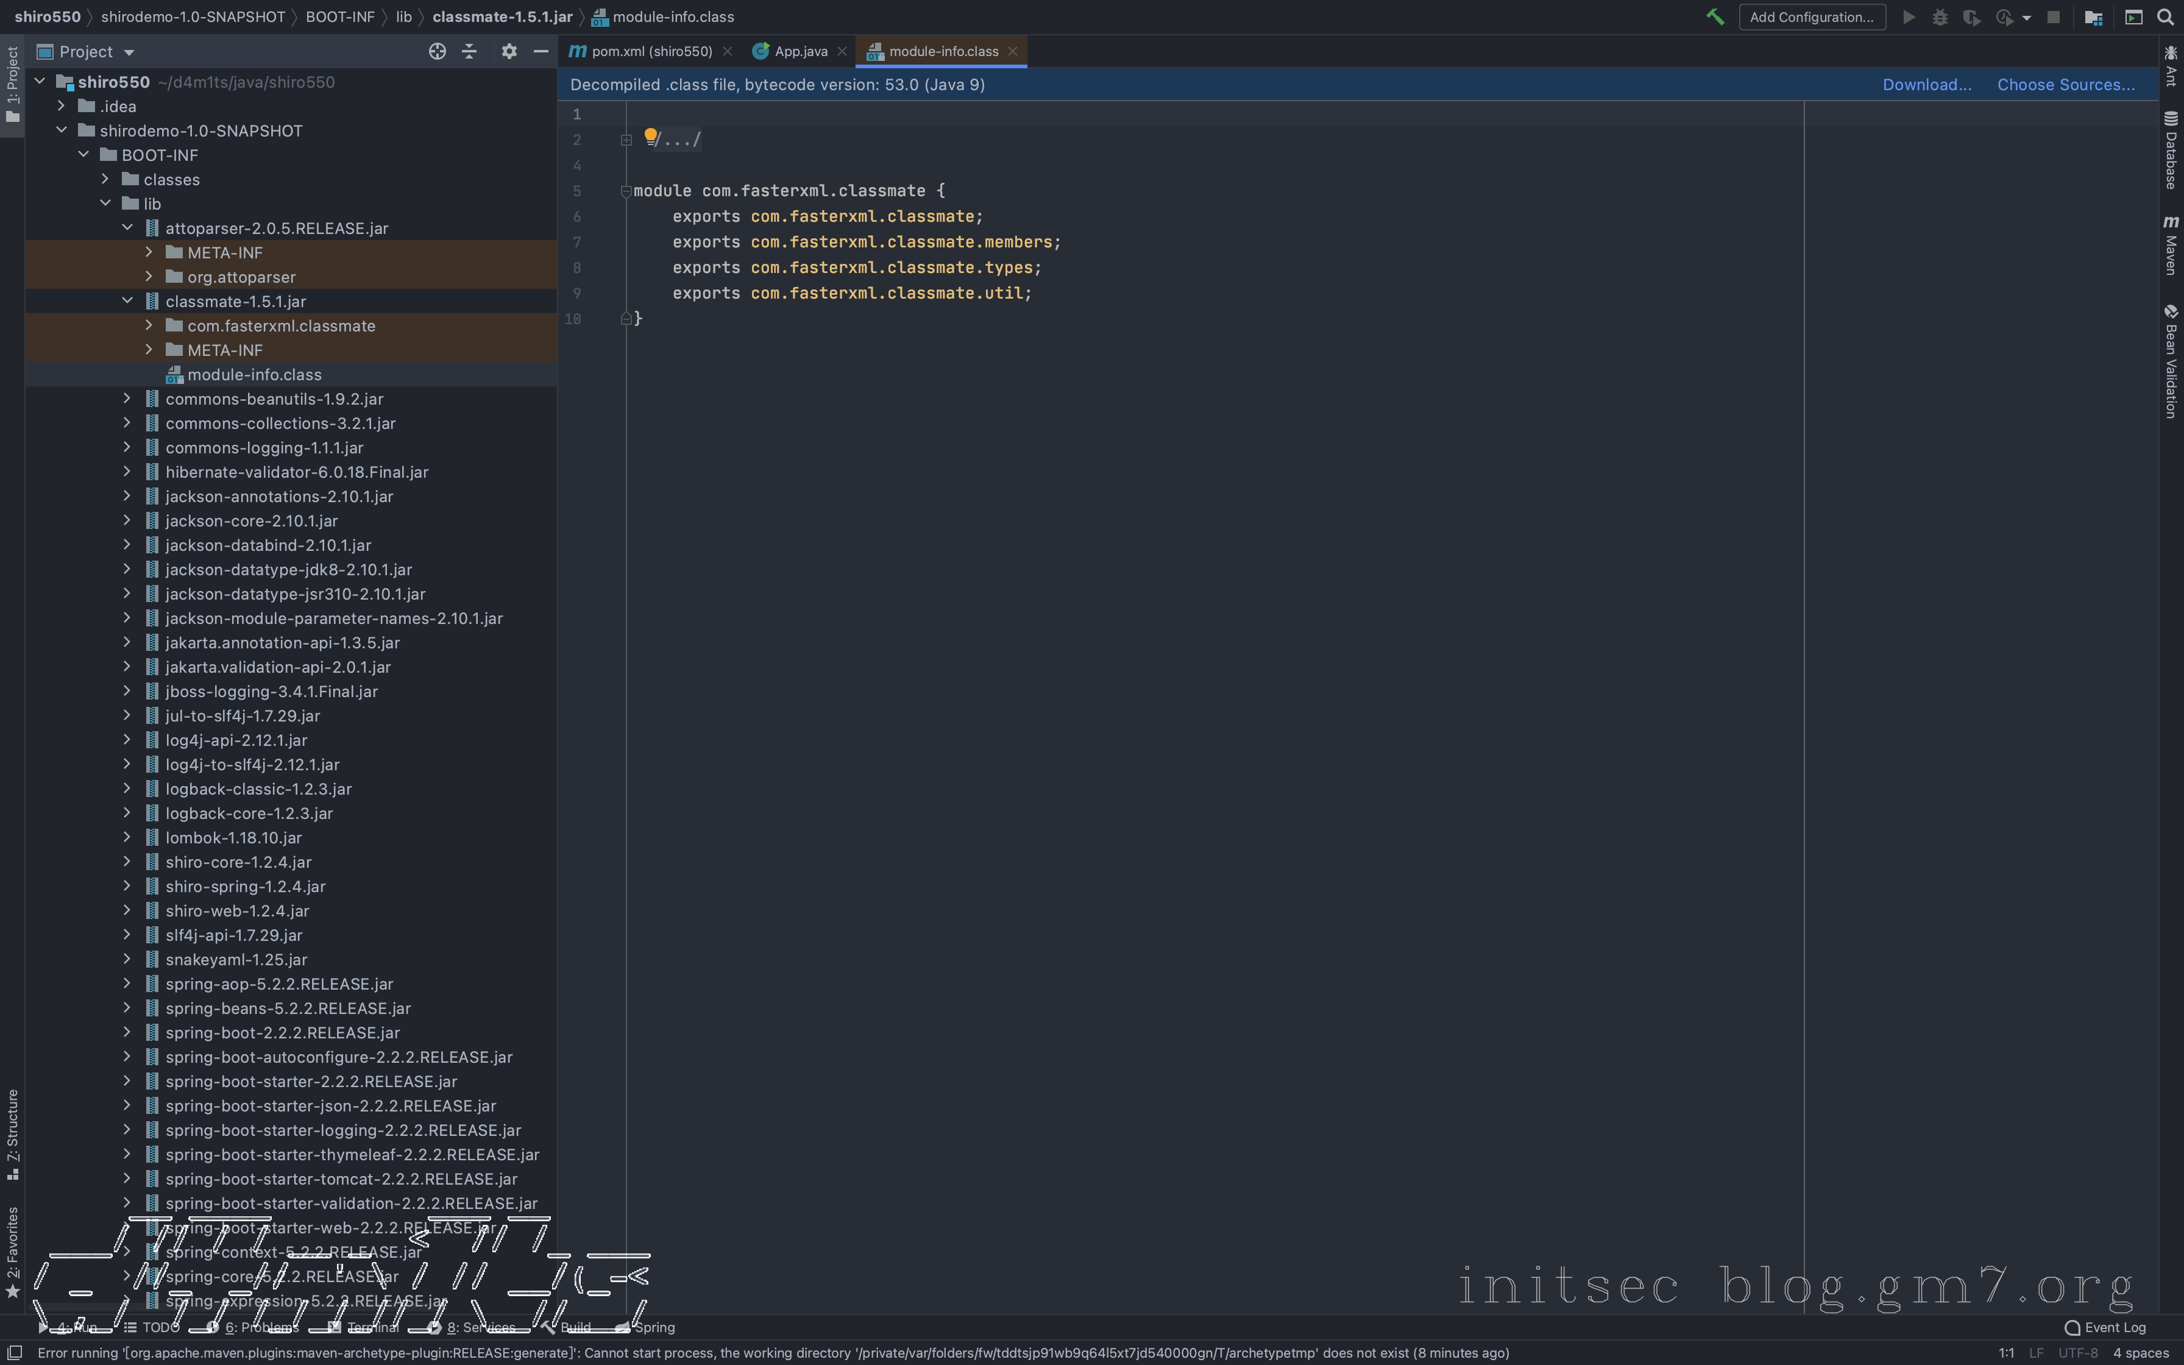Collapse the classmate-1.5.1.jar node
This screenshot has width=2184, height=1365.
[127, 300]
